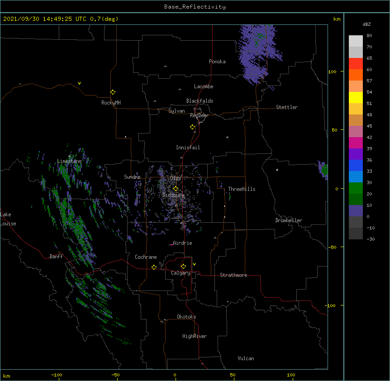Click the Okotoks label
Image resolution: width=390 pixels, height=381 pixels.
pyautogui.click(x=186, y=317)
